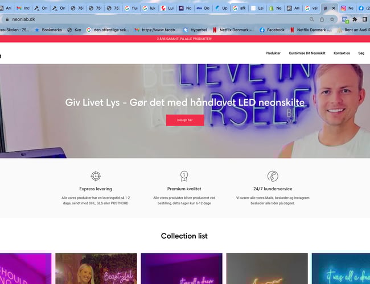The image size is (370, 284).
Task: Open the zoom magnifier icon in address bar
Action: click(312, 19)
